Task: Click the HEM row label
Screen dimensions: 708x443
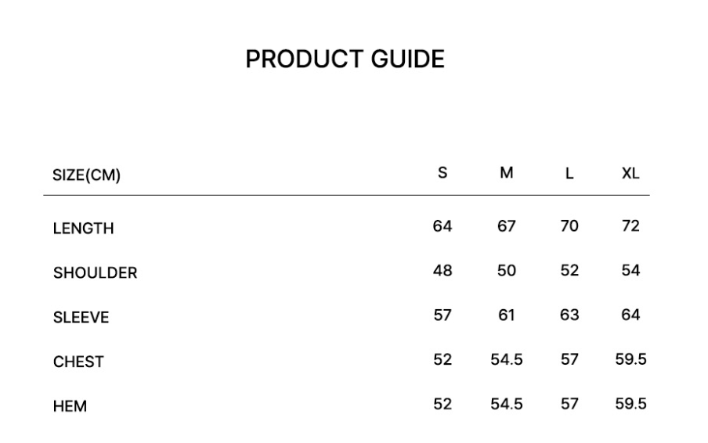Action: (70, 407)
